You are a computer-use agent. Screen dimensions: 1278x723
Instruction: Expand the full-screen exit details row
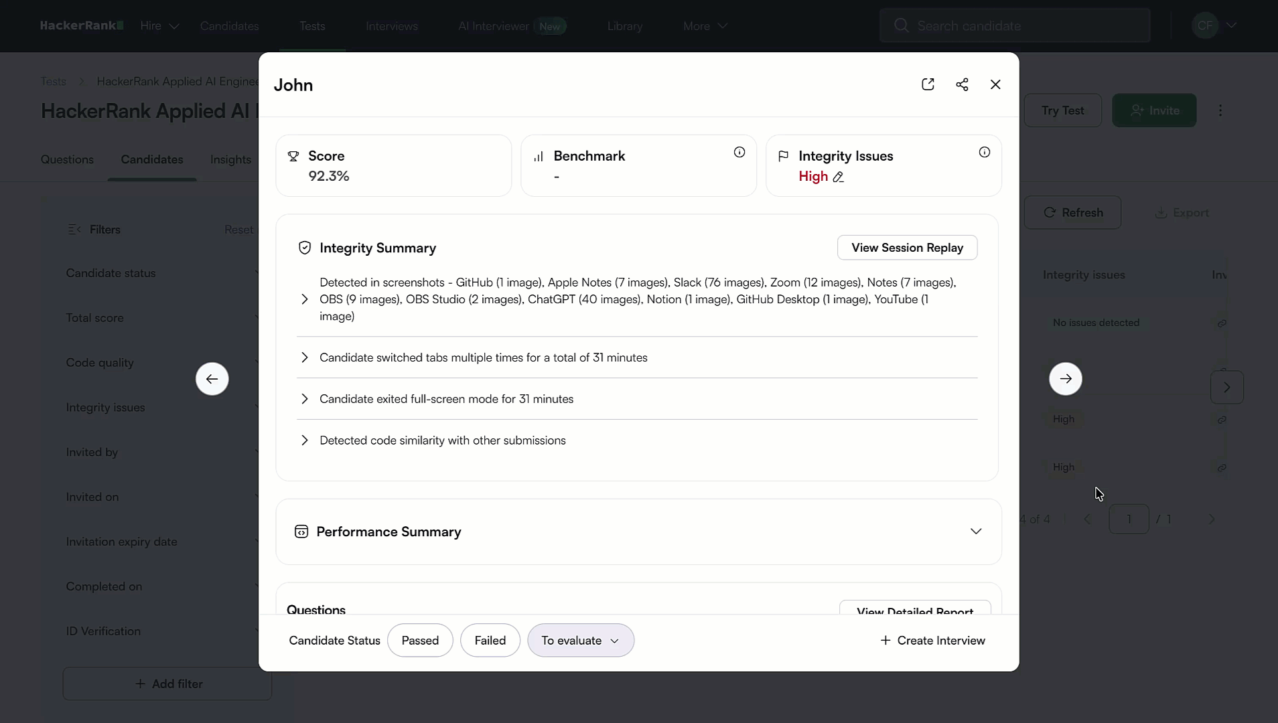(x=305, y=399)
